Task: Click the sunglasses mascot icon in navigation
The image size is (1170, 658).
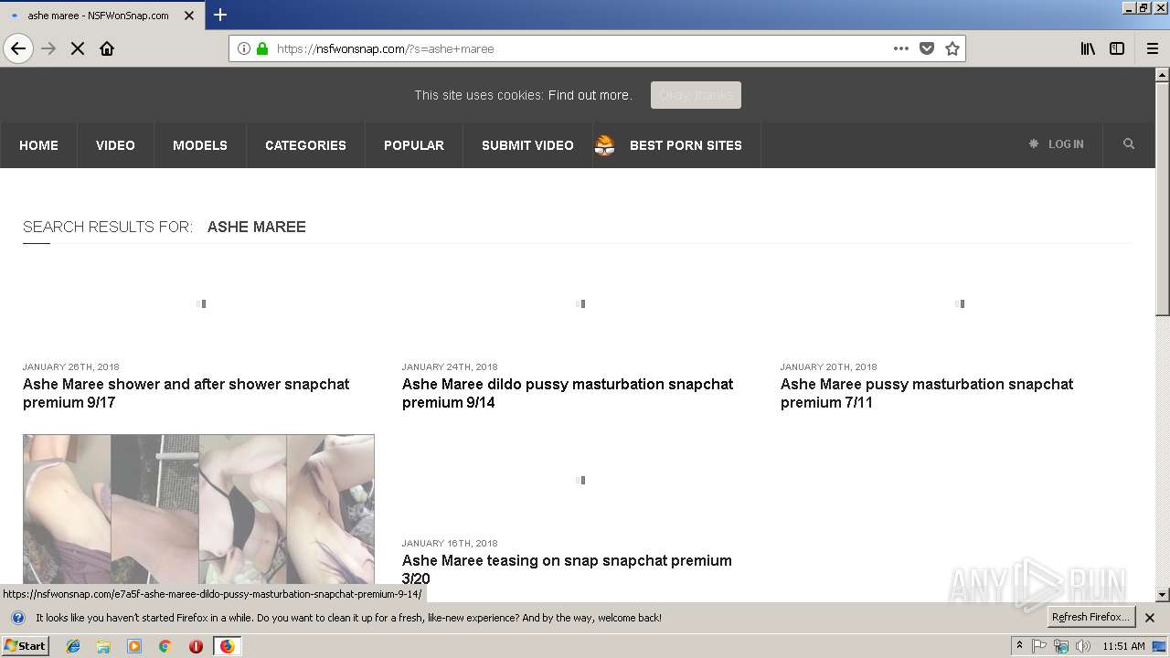Action: 605,145
